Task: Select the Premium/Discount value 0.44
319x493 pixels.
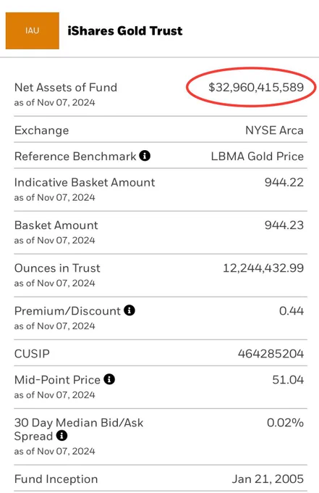Action: click(292, 311)
